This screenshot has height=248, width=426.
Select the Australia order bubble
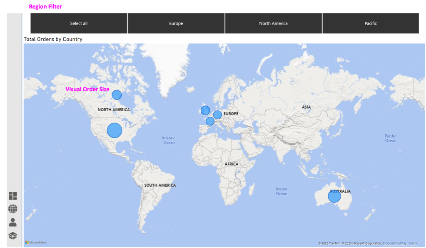click(x=334, y=196)
